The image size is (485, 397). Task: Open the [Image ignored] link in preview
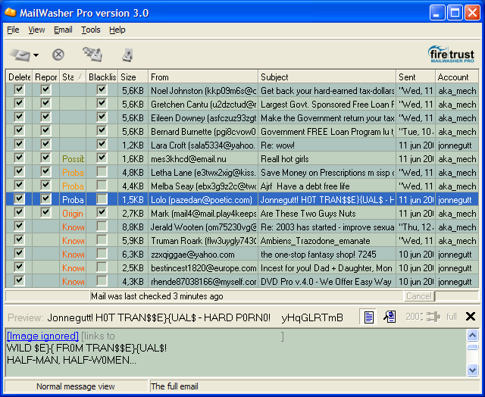pyautogui.click(x=42, y=336)
